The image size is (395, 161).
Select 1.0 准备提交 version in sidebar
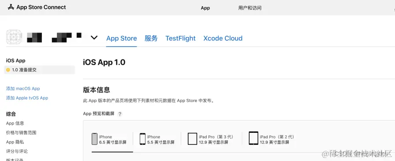coord(40,70)
